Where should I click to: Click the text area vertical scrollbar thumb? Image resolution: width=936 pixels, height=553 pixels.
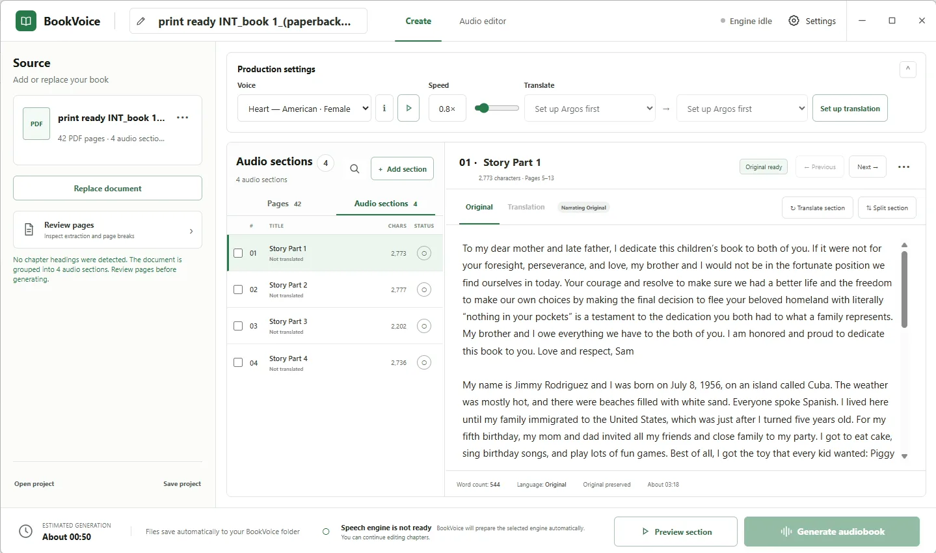[x=904, y=290]
